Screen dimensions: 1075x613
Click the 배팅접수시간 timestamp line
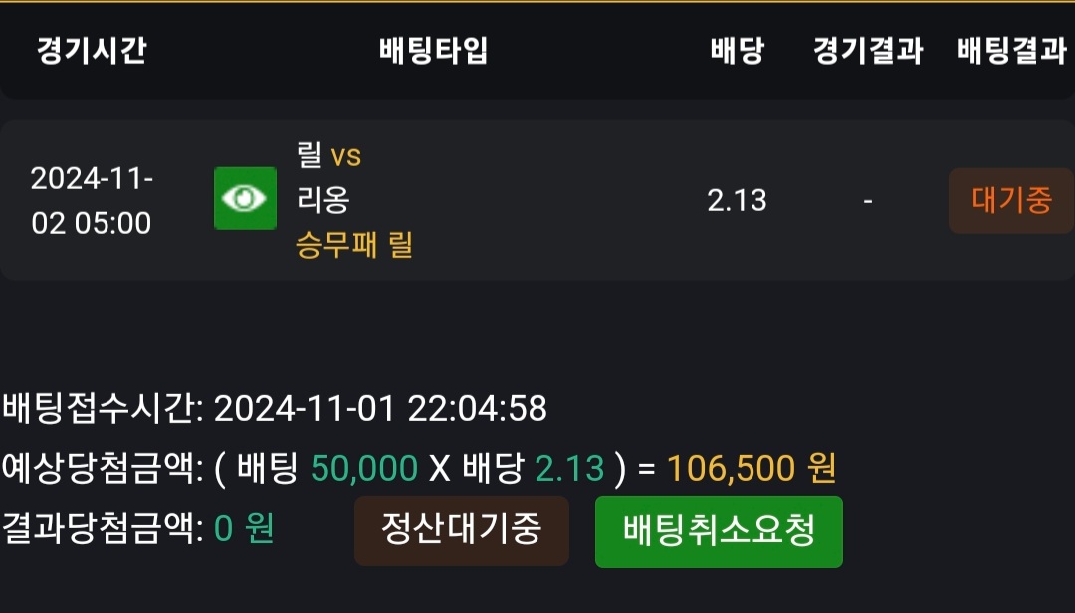tap(275, 408)
